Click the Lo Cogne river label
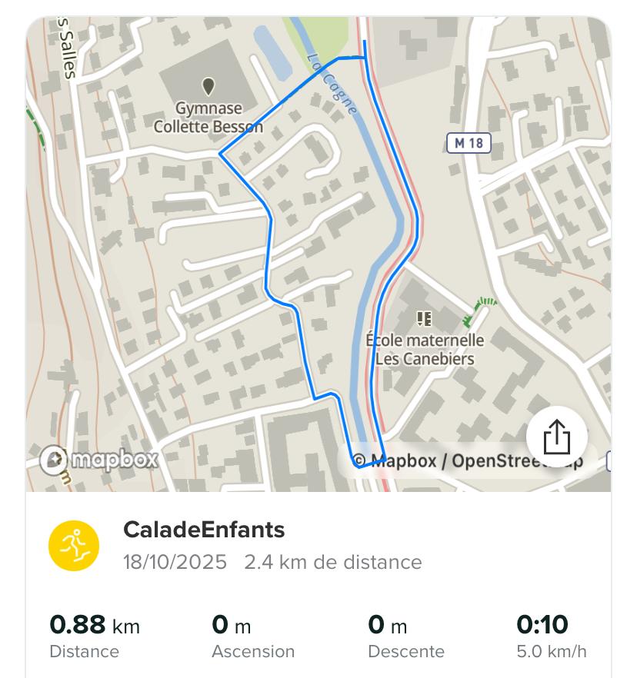This screenshot has width=637, height=678. [335, 85]
